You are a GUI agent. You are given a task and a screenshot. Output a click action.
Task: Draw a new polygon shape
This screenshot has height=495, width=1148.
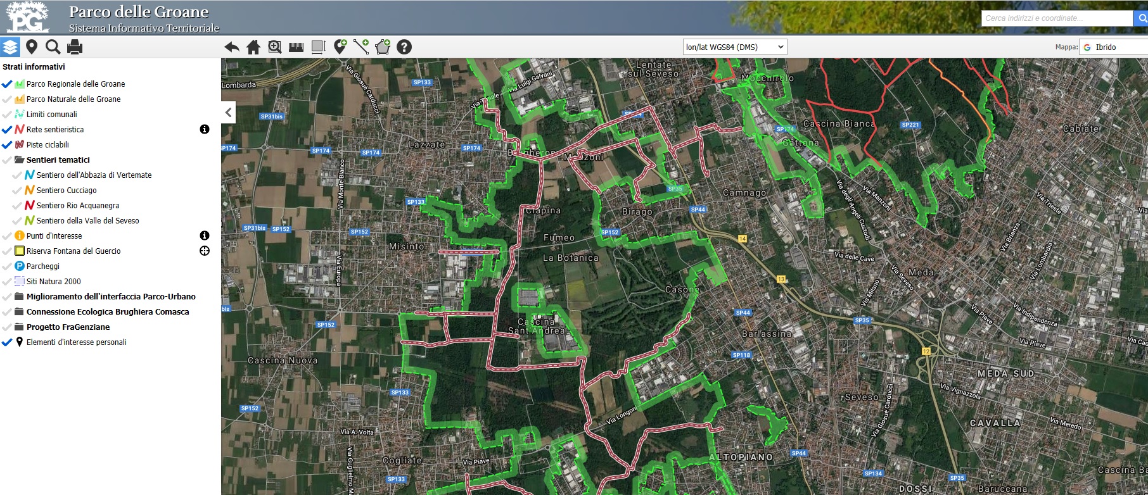tap(383, 47)
